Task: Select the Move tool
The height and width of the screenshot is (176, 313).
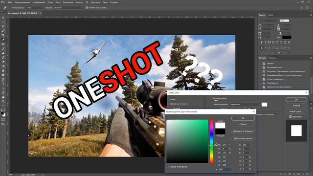Action: tap(3, 18)
